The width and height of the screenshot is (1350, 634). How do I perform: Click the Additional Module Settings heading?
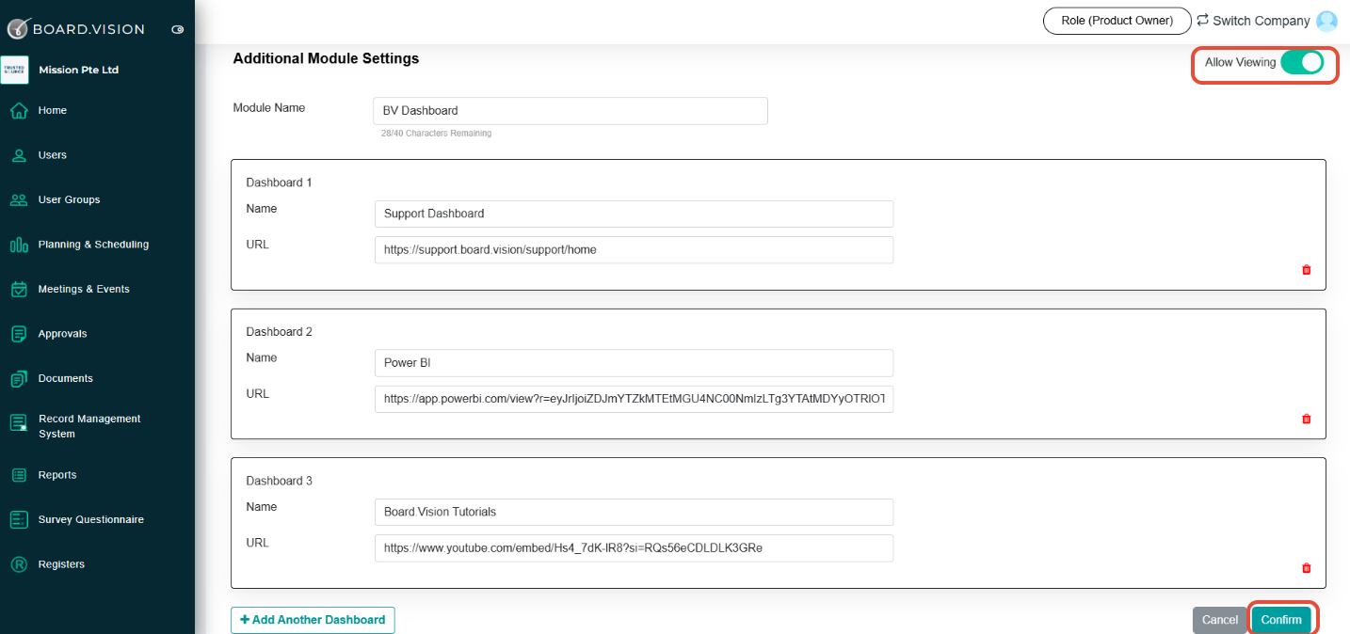(326, 58)
